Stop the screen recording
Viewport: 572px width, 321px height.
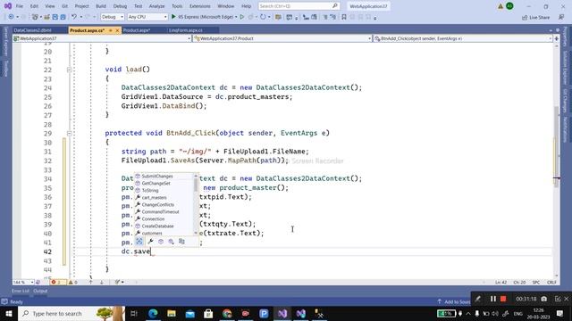pyautogui.click(x=503, y=299)
